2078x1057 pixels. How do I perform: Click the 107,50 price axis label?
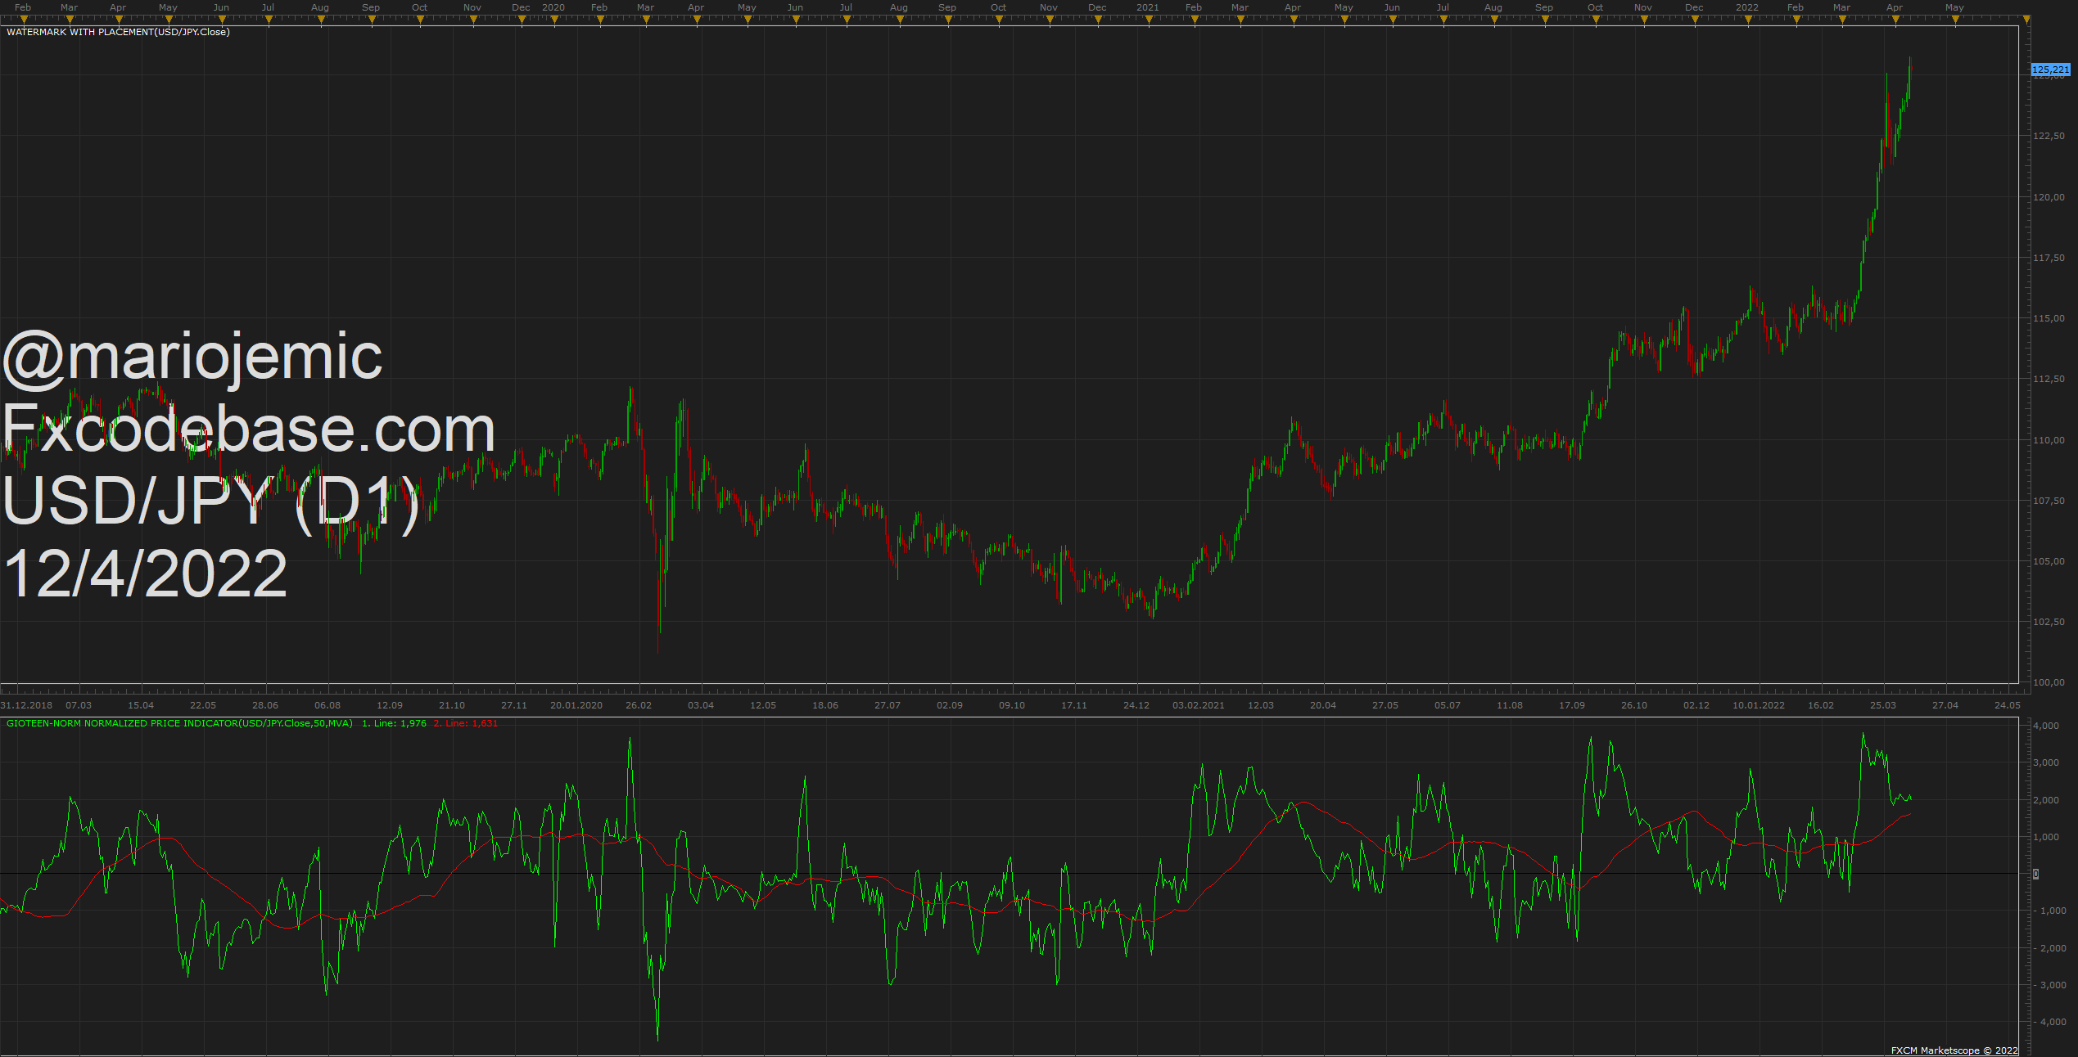[2049, 501]
